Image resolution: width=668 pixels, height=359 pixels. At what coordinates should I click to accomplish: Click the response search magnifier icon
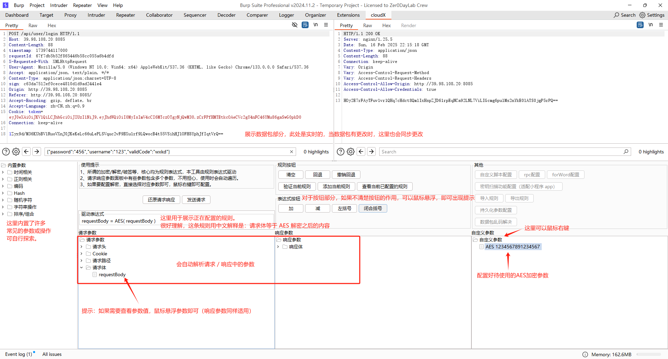626,152
